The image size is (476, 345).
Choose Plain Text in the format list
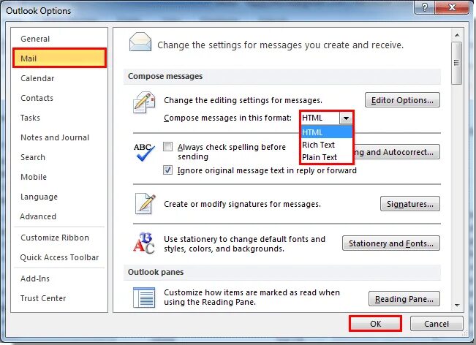point(326,157)
